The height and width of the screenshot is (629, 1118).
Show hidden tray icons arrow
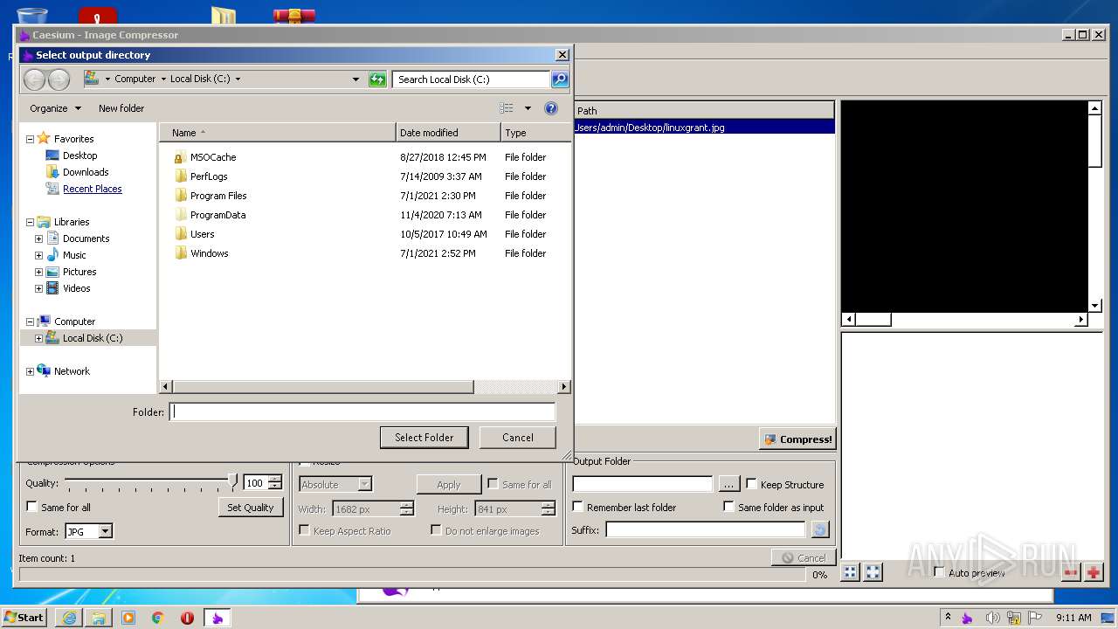[x=949, y=618]
